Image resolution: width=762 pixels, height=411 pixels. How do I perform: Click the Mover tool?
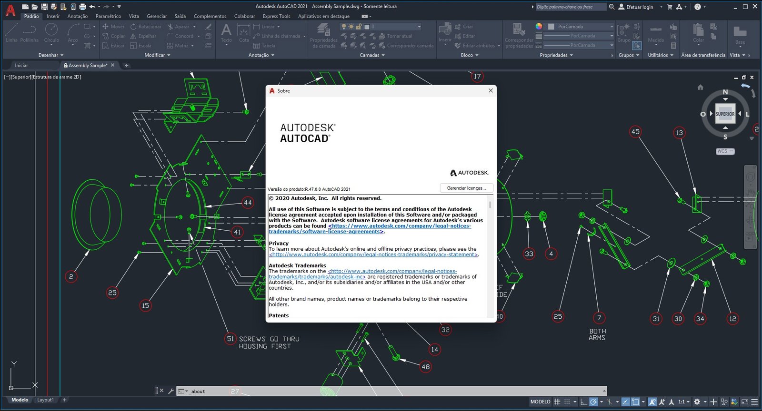coord(113,27)
